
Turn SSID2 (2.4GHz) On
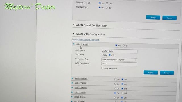[115, 79]
